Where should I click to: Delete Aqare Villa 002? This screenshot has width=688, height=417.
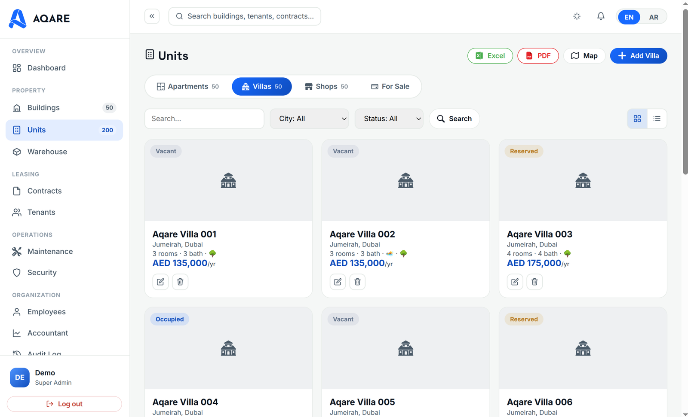click(357, 282)
